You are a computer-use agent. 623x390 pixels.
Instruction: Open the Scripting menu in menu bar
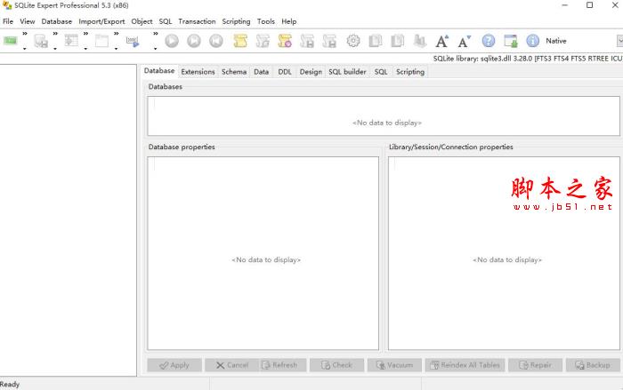click(x=236, y=21)
